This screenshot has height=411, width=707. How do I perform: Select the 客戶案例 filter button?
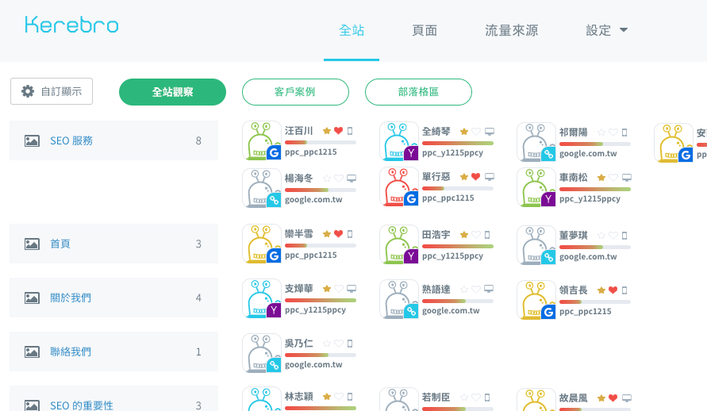tap(295, 92)
